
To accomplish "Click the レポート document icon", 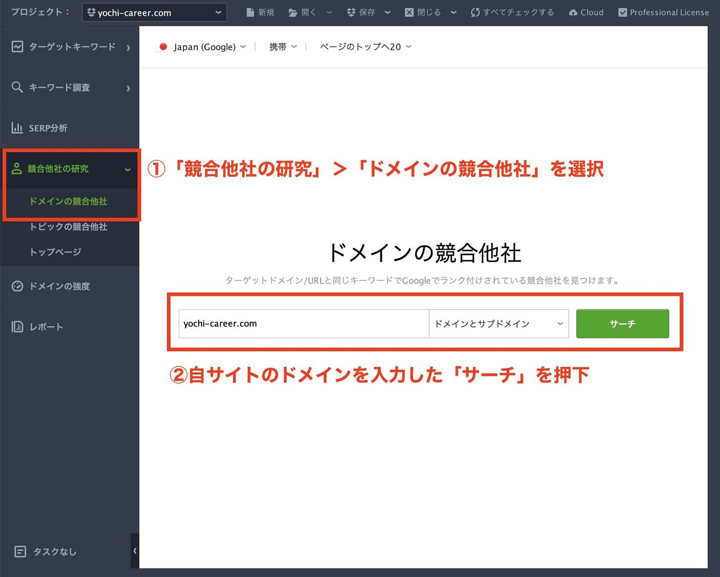I will tap(17, 326).
